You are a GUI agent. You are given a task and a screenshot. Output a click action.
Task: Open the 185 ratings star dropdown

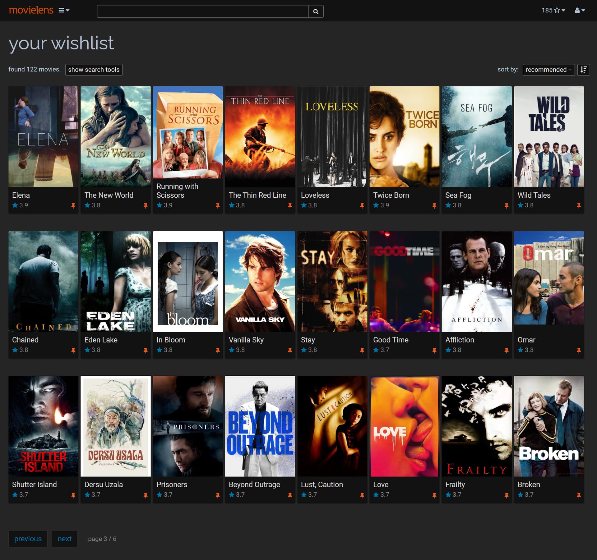[553, 10]
